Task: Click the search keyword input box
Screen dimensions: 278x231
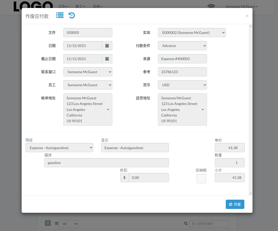Action: pyautogui.click(x=209, y=224)
